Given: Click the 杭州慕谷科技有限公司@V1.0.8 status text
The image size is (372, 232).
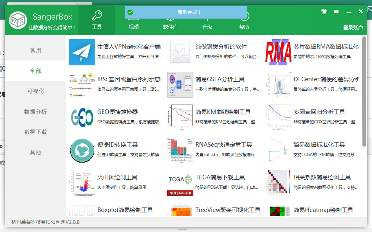Looking at the screenshot, I should [x=45, y=222].
